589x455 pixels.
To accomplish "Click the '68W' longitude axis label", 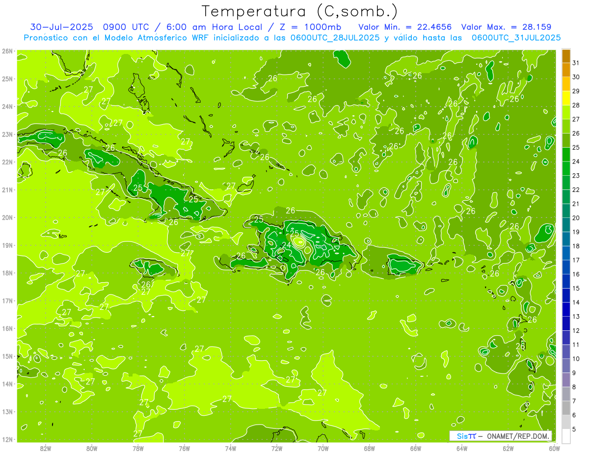I will click(370, 448).
